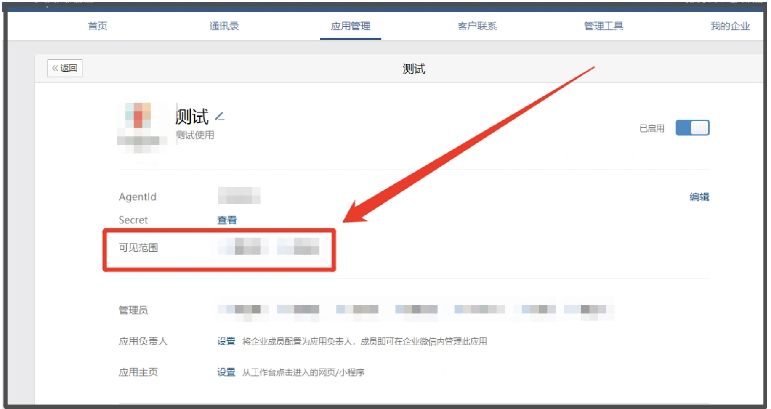Click the 测试使用 description text
The width and height of the screenshot is (771, 409).
(x=195, y=135)
